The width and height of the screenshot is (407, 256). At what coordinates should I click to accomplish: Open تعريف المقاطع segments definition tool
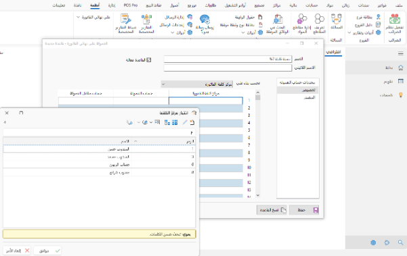point(319,24)
